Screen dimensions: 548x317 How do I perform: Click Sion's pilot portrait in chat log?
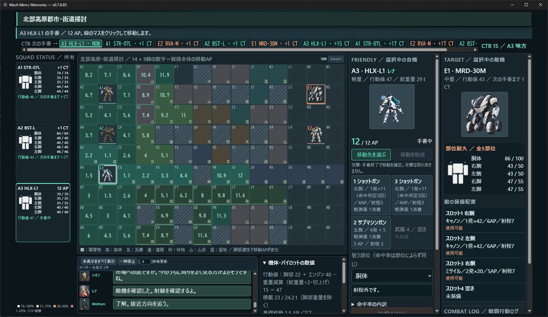pos(84,276)
